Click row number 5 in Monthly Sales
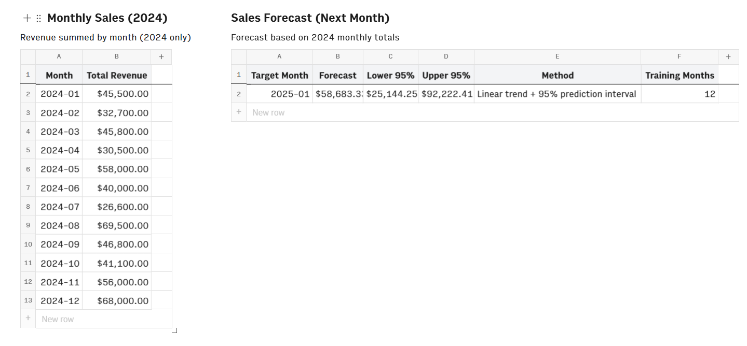 pyautogui.click(x=28, y=150)
